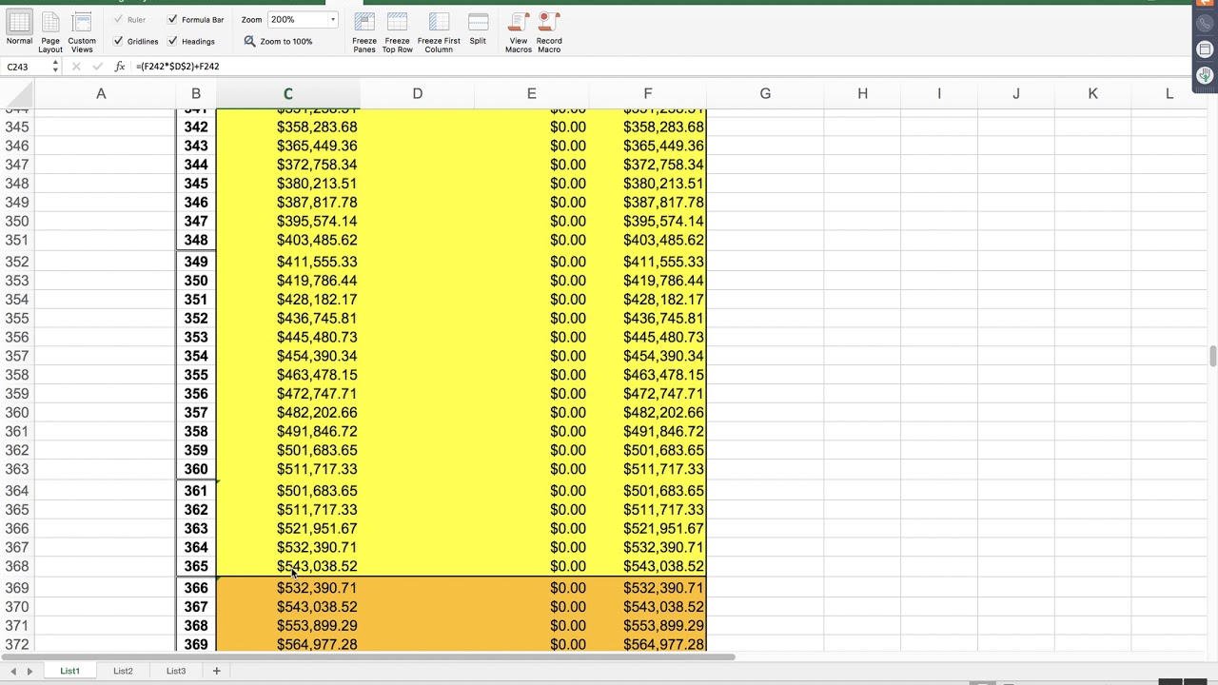This screenshot has height=685, width=1218.
Task: Freeze the top row
Action: tap(397, 30)
